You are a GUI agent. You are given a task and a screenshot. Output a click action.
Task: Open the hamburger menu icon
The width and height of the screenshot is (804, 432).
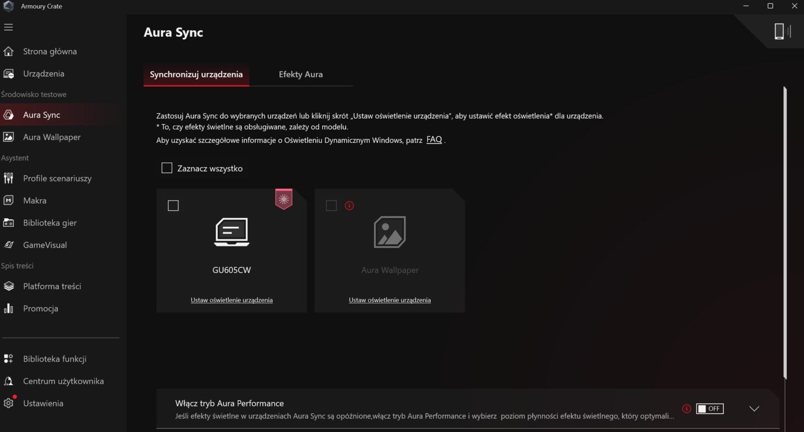pyautogui.click(x=9, y=27)
